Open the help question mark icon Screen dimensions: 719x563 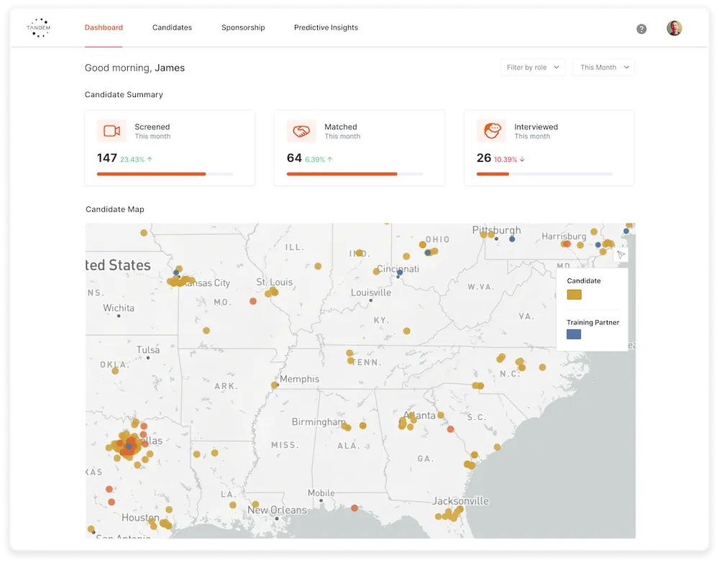(x=641, y=29)
